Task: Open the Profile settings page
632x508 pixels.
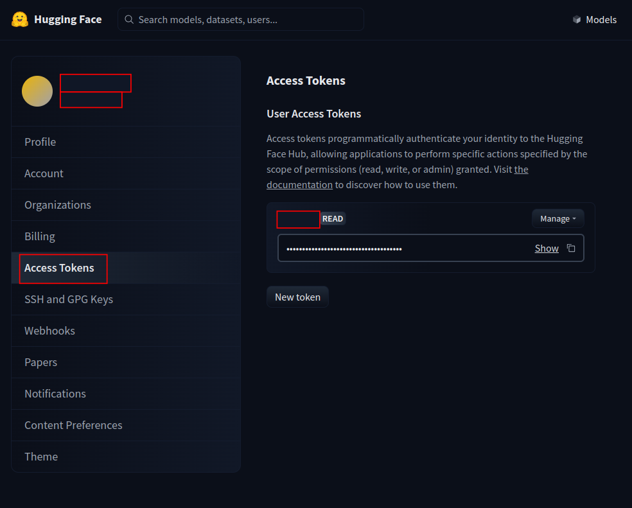Action: pyautogui.click(x=40, y=142)
